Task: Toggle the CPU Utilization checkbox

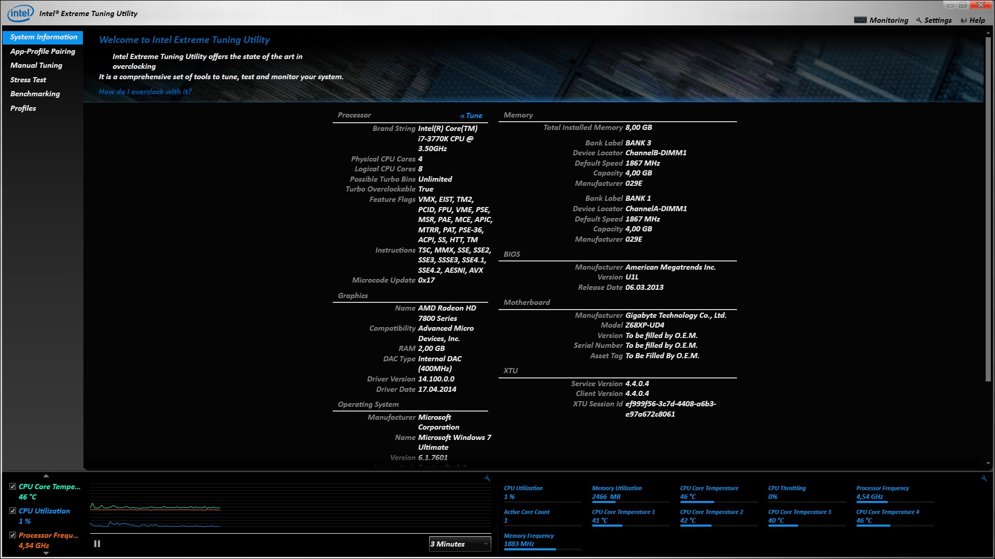Action: [x=12, y=511]
